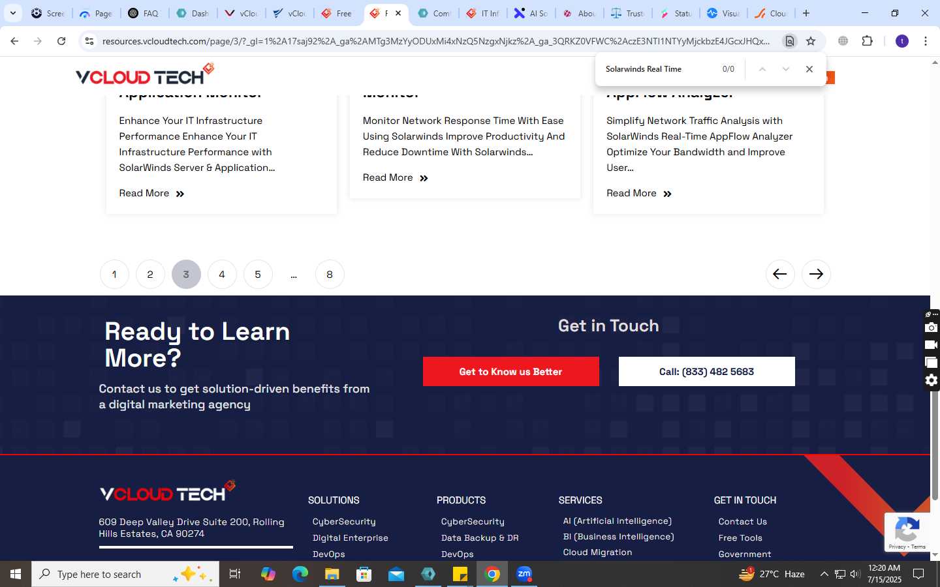Click the screenshot camera icon on sidebar
The height and width of the screenshot is (587, 940).
point(932,327)
